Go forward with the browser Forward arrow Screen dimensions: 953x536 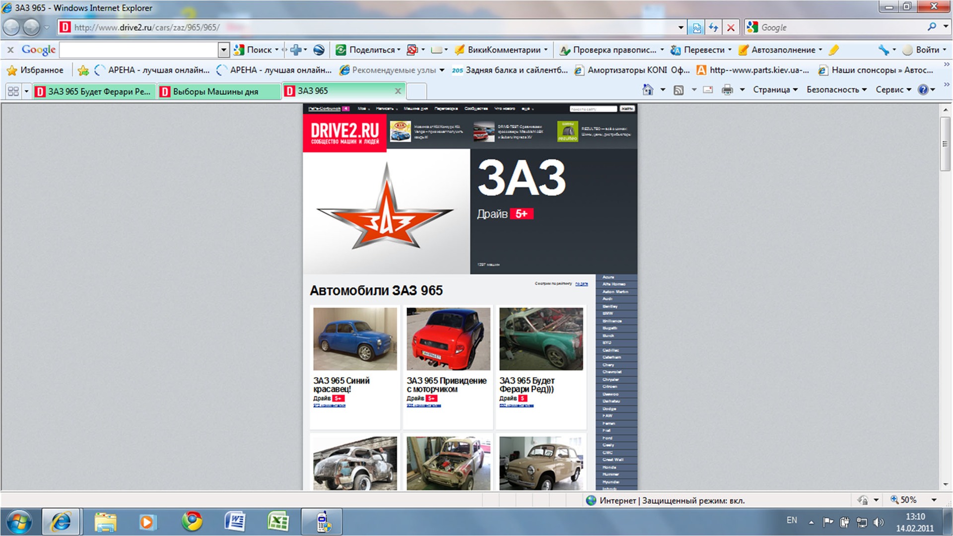(x=31, y=27)
